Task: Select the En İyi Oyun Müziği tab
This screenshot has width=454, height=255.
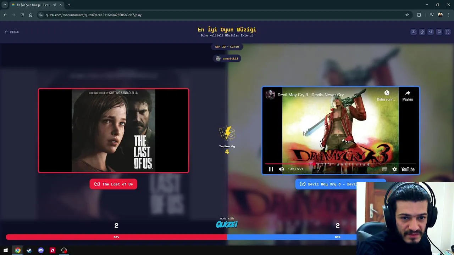Action: click(36, 5)
